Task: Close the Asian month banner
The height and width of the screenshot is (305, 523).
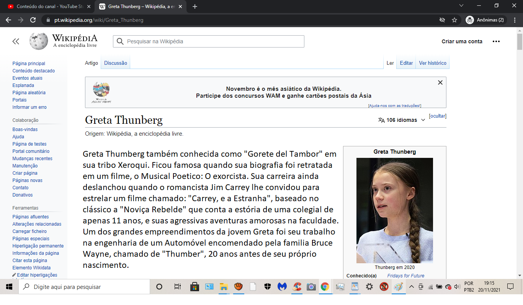Action: [440, 82]
